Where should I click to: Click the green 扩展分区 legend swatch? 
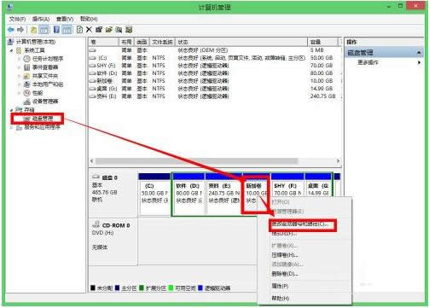pyautogui.click(x=142, y=288)
